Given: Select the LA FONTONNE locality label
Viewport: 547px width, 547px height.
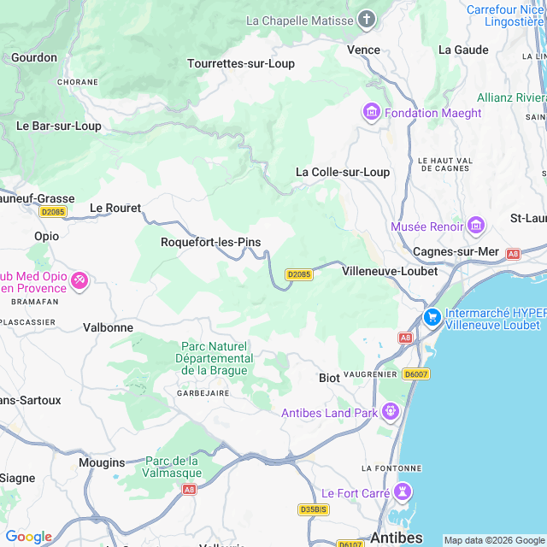Looking at the screenshot, I should (391, 468).
